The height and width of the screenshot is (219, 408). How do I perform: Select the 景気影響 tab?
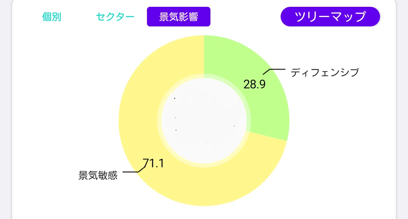coord(178,17)
